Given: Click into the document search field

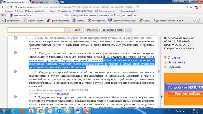Looking at the screenshot, I should 36,30.
